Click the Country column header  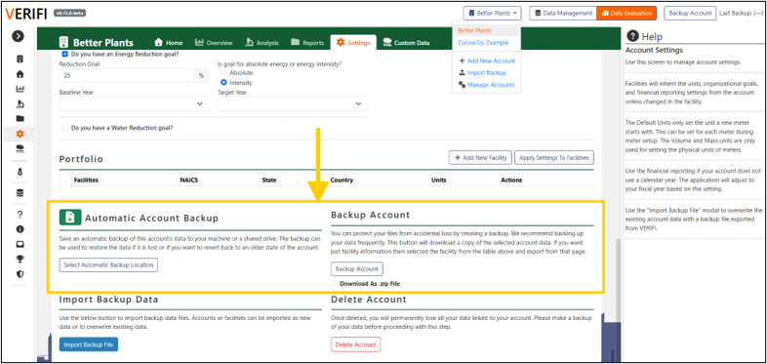coord(341,180)
